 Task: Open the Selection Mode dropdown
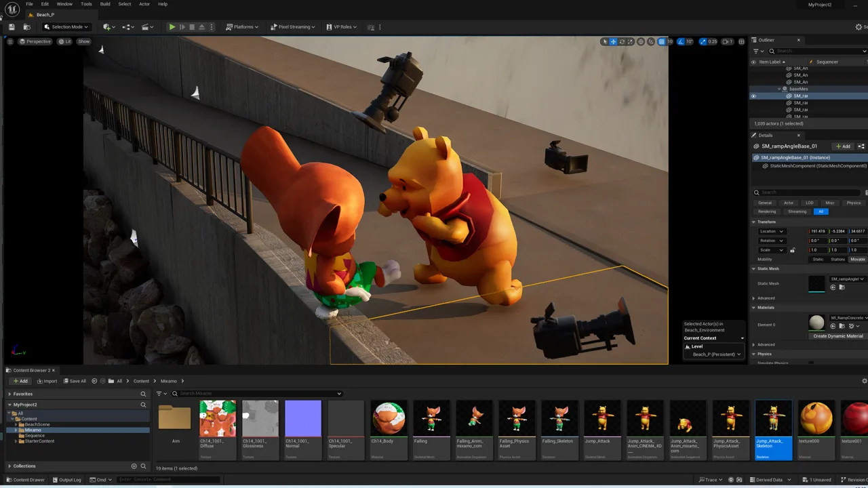point(66,27)
